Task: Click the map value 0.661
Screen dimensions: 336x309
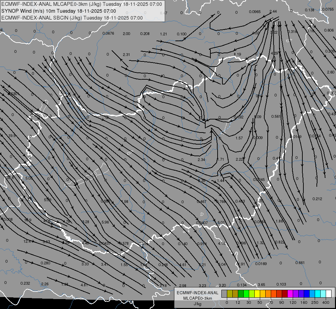Action: 300,263
